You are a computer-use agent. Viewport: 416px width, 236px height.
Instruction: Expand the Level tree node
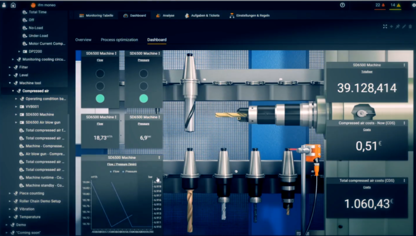pos(10,75)
